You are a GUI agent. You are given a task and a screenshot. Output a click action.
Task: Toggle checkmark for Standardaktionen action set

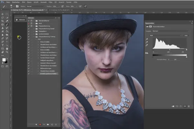(29, 21)
